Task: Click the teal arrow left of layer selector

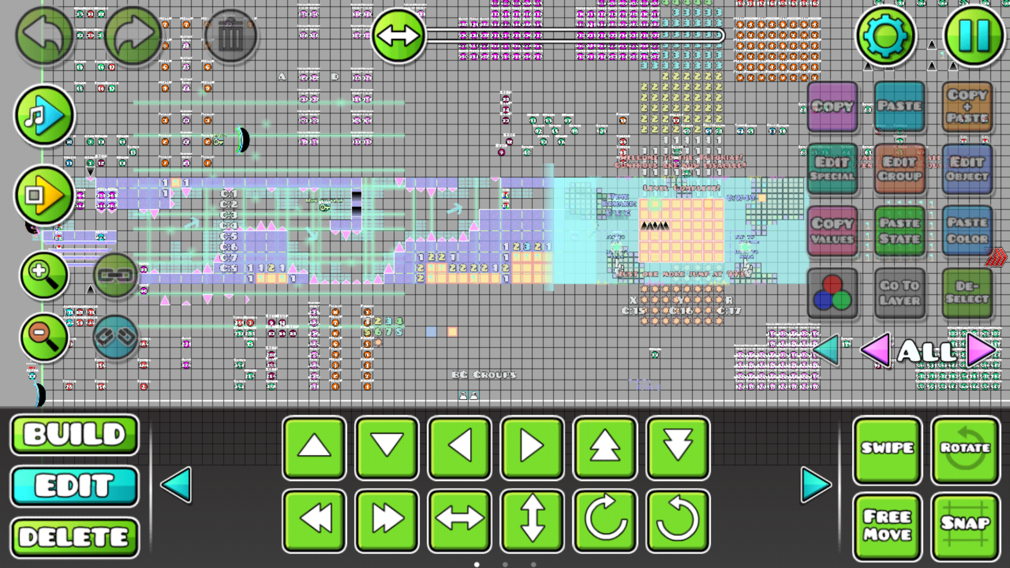Action: click(x=826, y=349)
